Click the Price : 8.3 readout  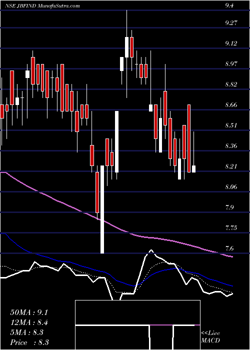click(x=29, y=342)
